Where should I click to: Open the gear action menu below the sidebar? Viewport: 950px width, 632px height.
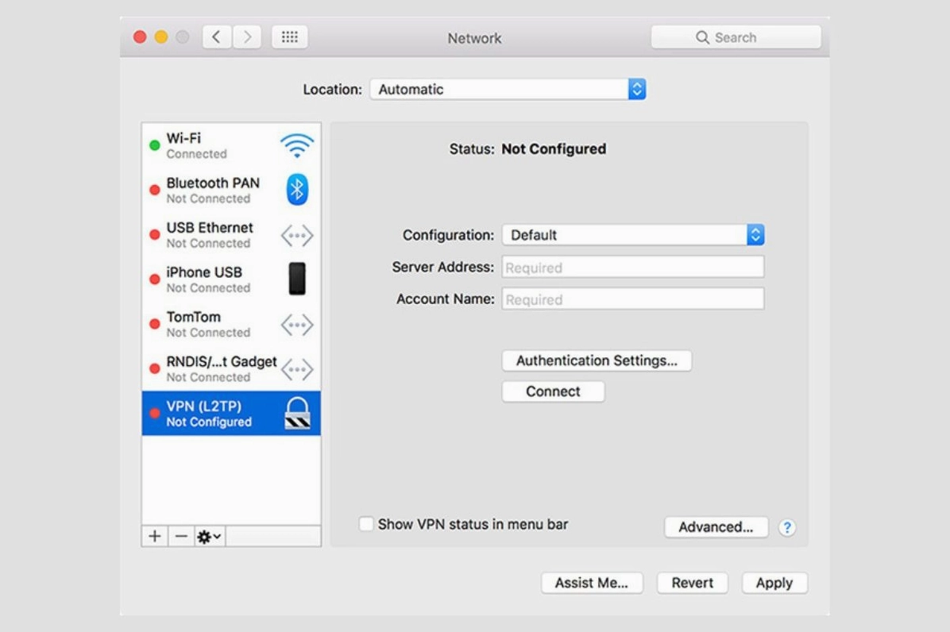206,538
